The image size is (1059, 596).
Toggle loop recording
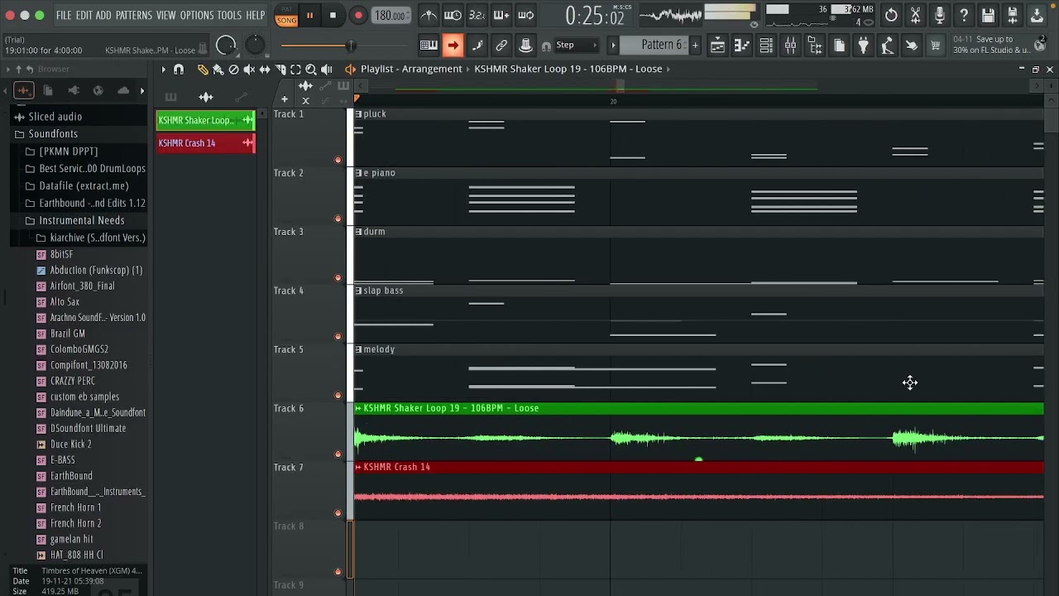pos(525,15)
